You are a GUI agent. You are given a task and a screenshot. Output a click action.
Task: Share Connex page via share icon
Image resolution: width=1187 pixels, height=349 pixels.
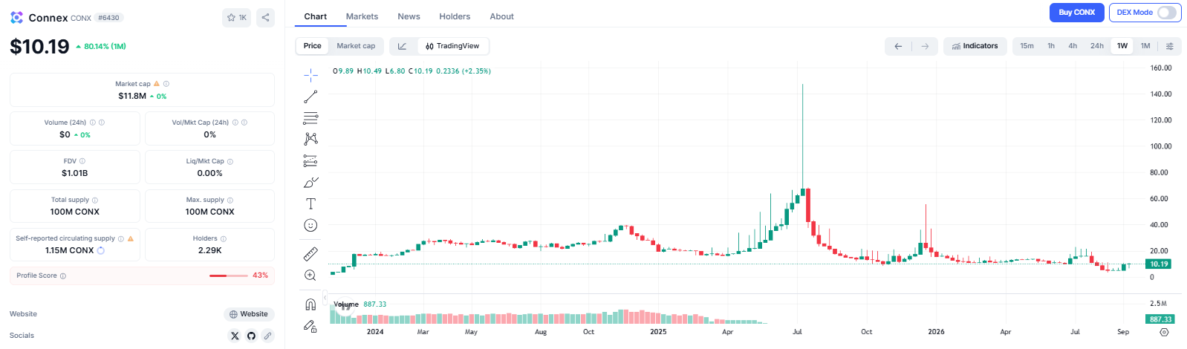click(265, 18)
